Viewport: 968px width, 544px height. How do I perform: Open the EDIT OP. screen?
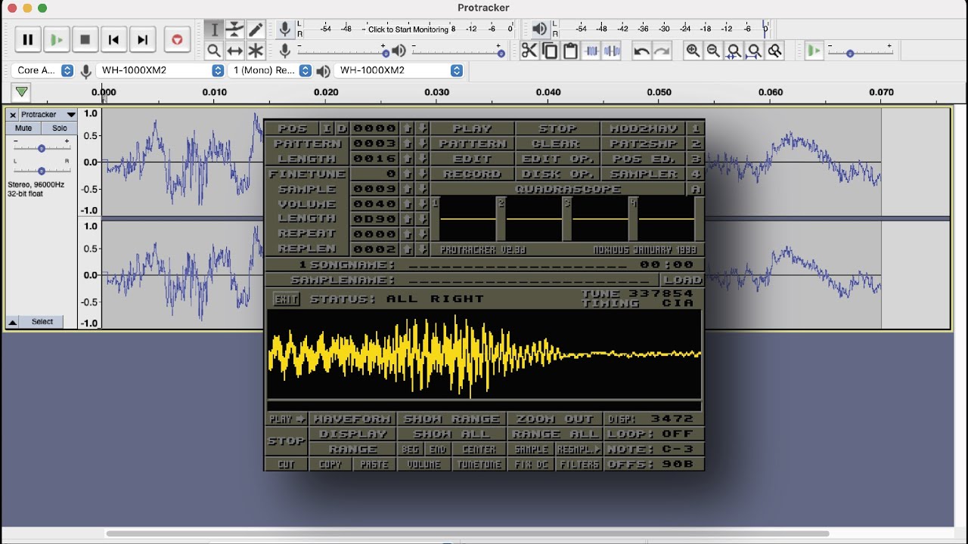click(557, 159)
